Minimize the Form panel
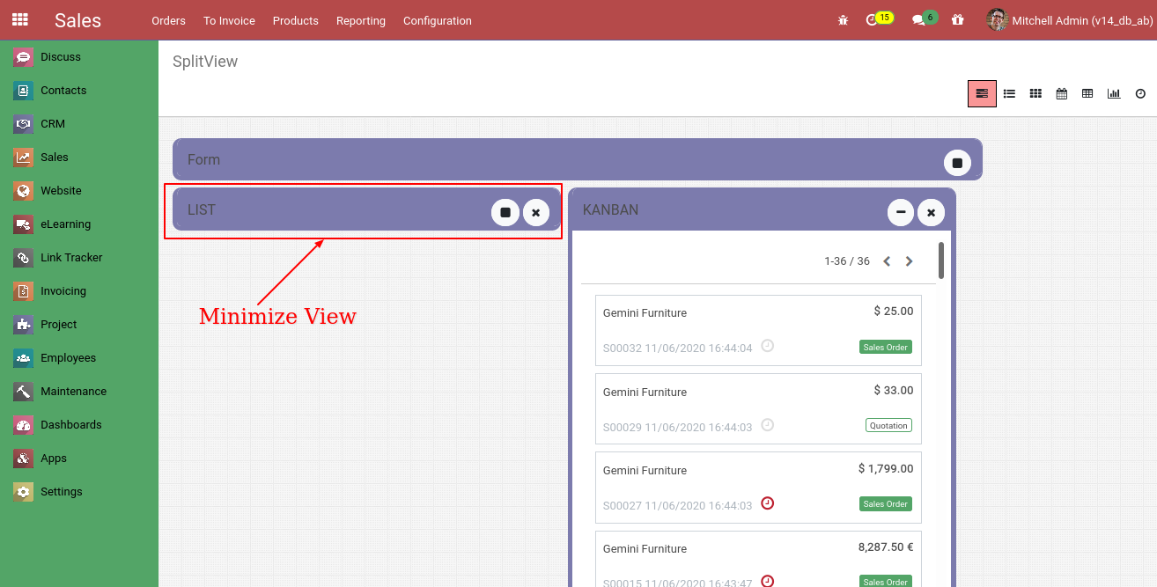The width and height of the screenshot is (1157, 587). coord(957,162)
